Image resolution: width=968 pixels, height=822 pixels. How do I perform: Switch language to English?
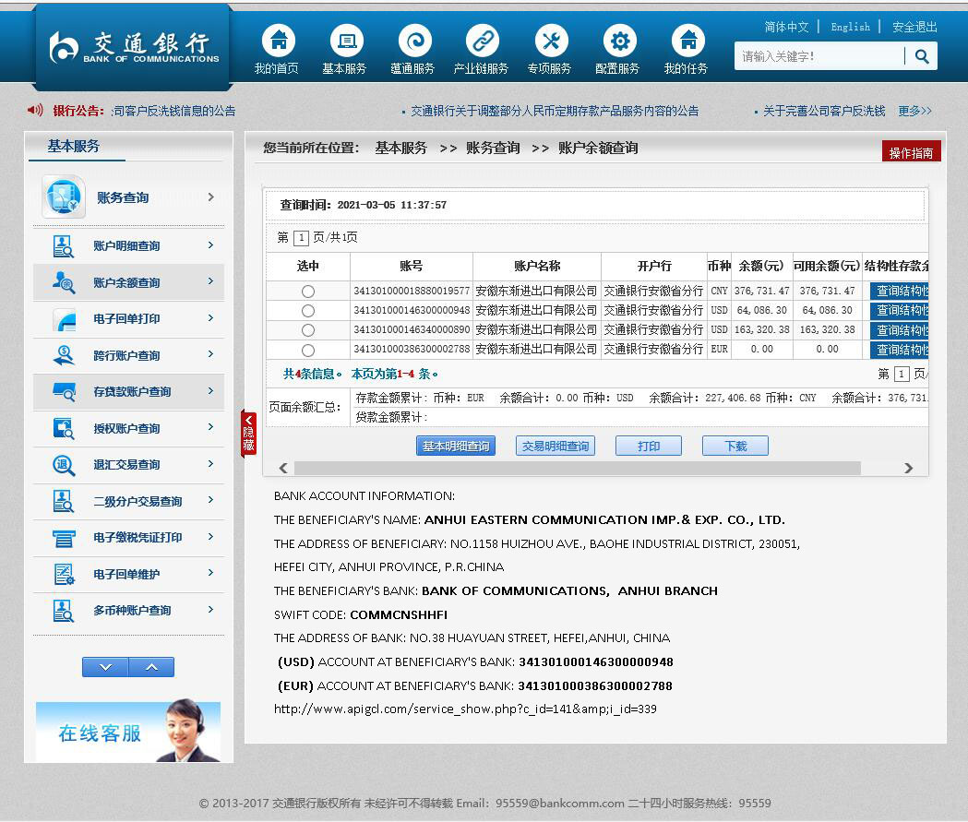click(x=850, y=27)
